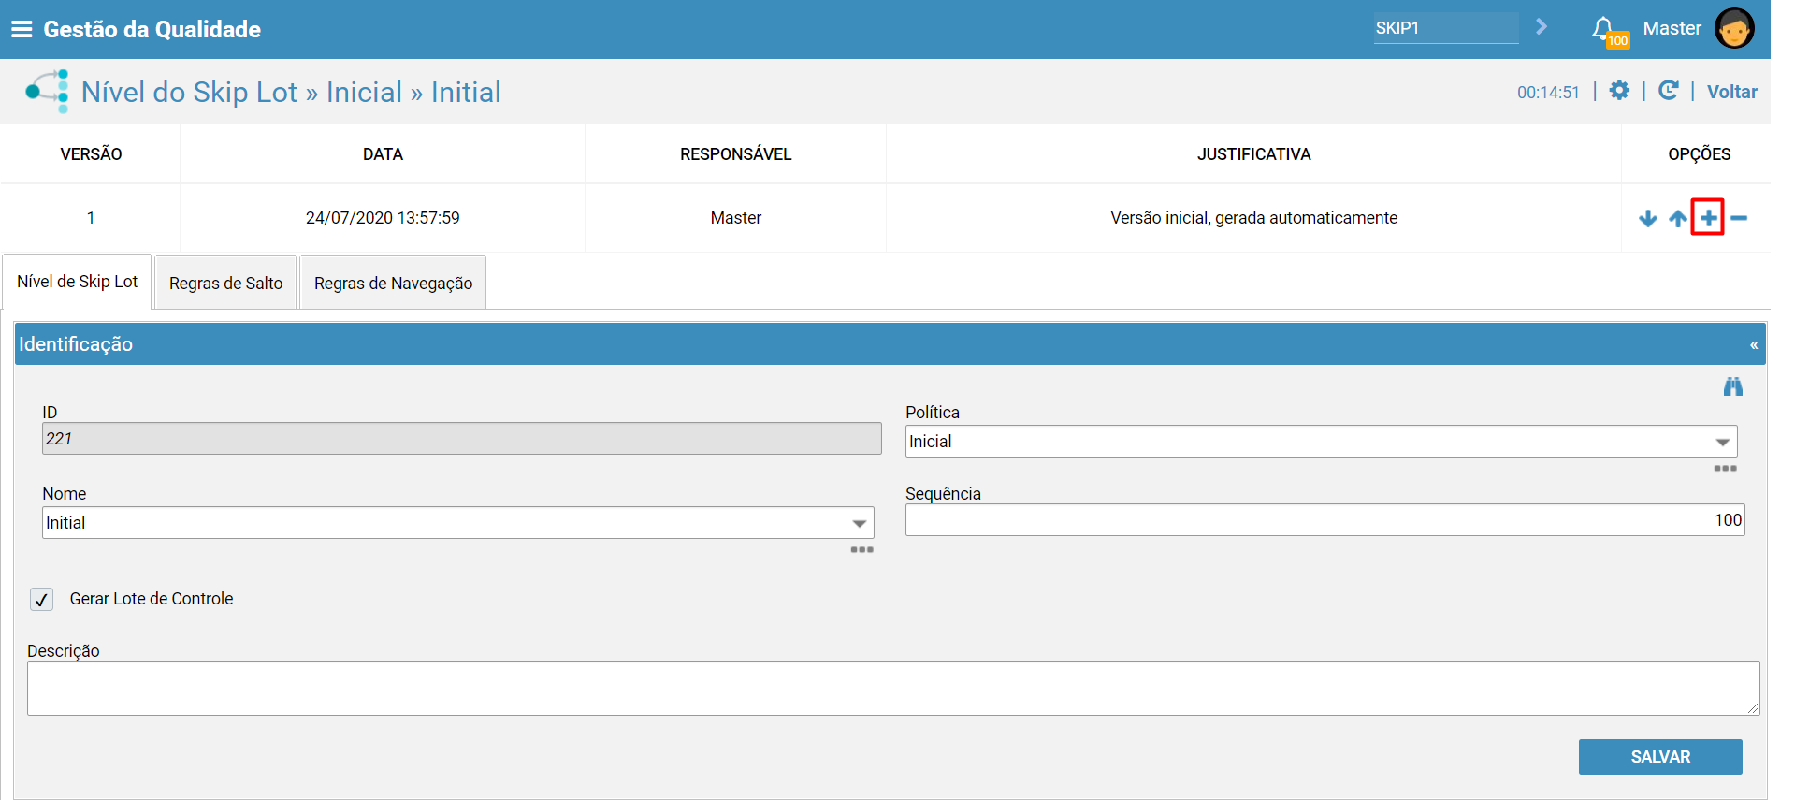Open the Nome dropdown list
This screenshot has height=800, width=1795.
click(x=859, y=523)
